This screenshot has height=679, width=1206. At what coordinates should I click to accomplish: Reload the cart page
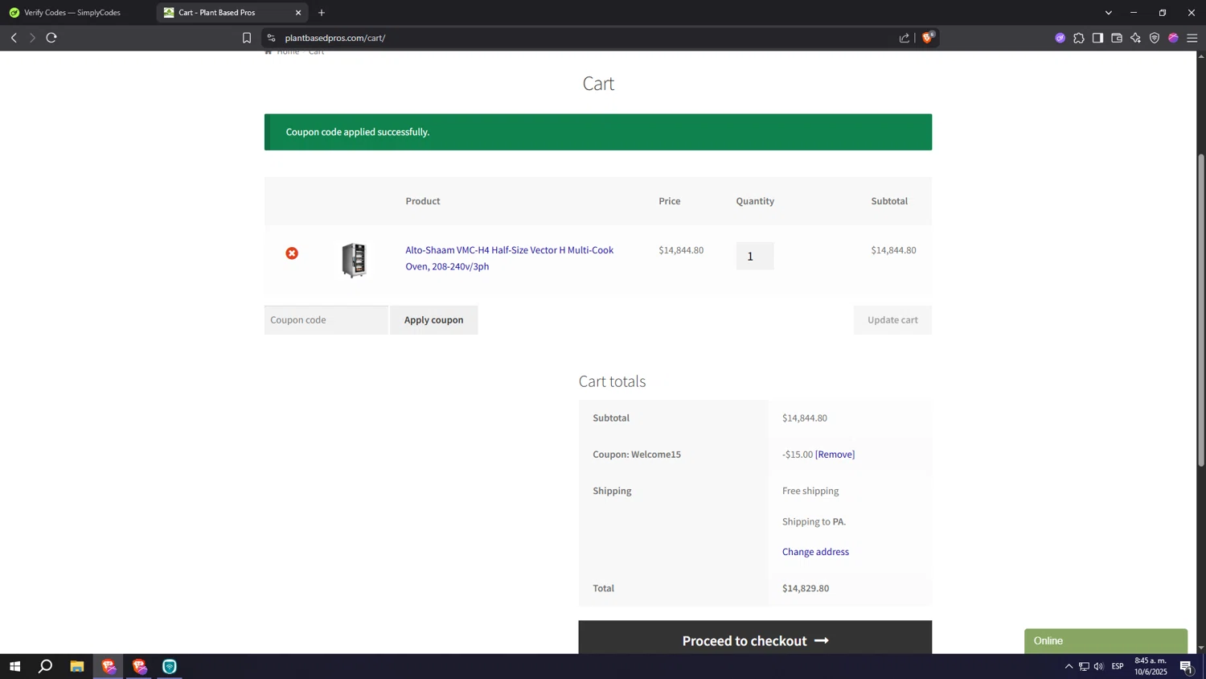51,38
